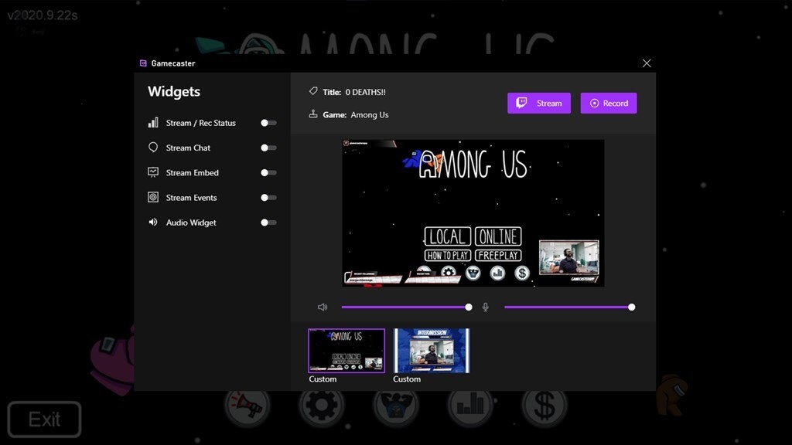Select the Intermission Custom scene thumbnail
This screenshot has width=792, height=445.
point(431,350)
